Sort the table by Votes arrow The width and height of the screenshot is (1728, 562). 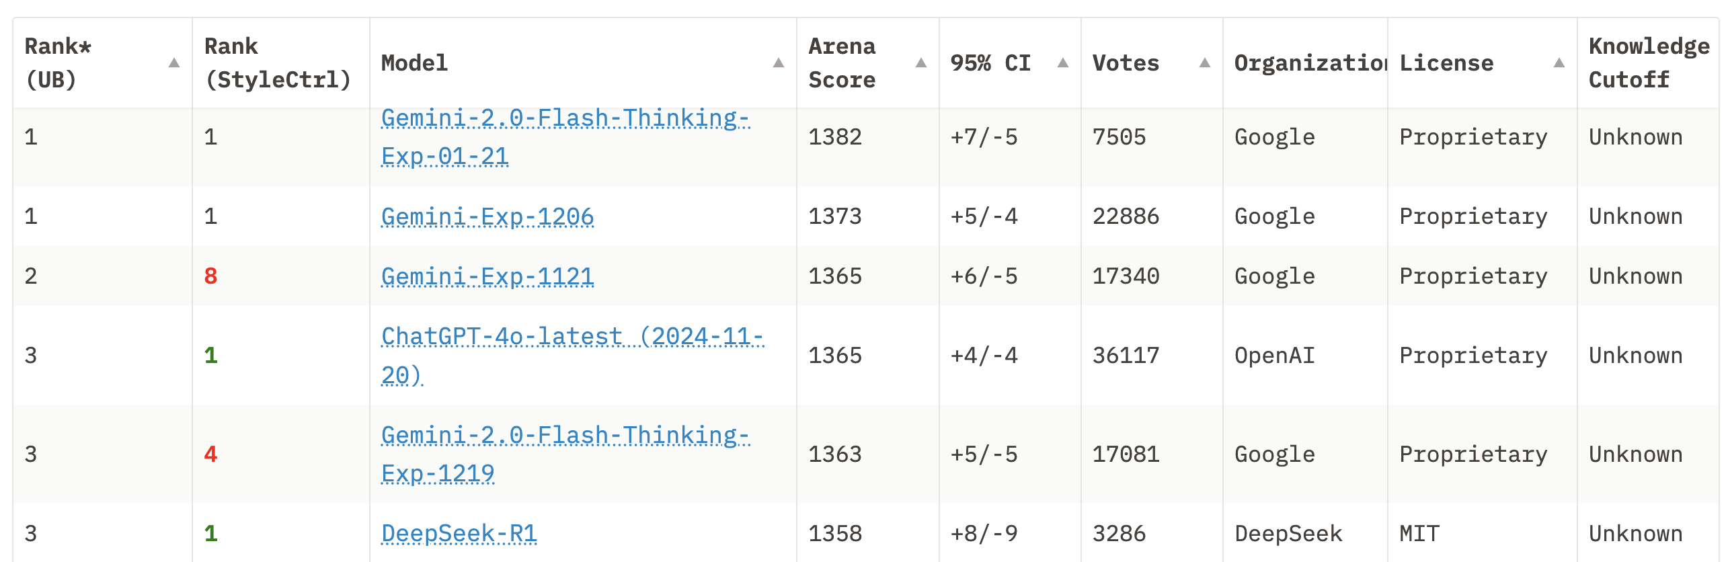tap(1205, 63)
